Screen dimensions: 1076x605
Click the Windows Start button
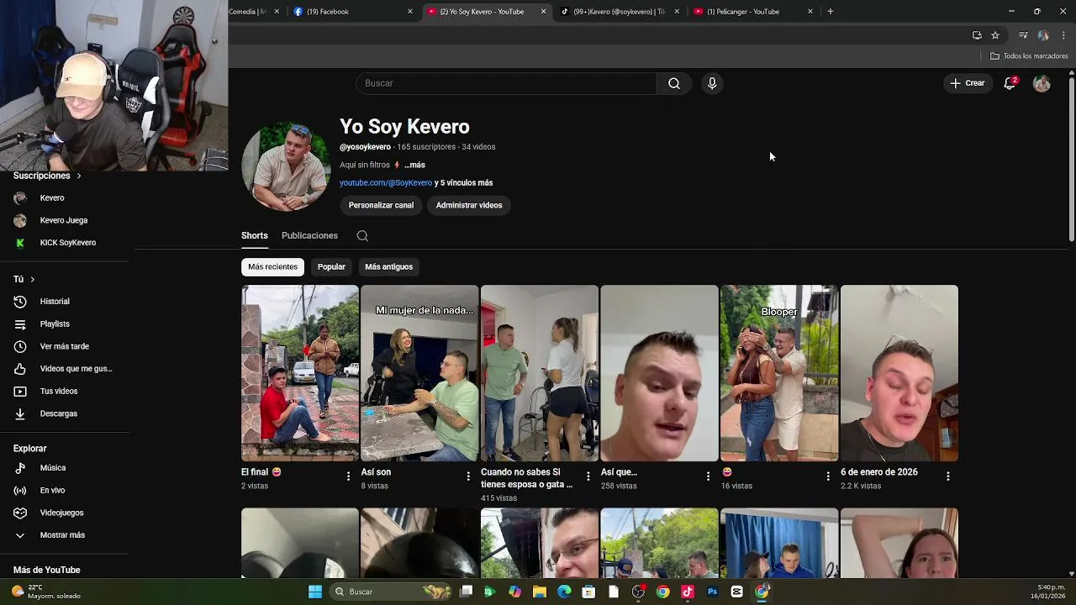[315, 592]
